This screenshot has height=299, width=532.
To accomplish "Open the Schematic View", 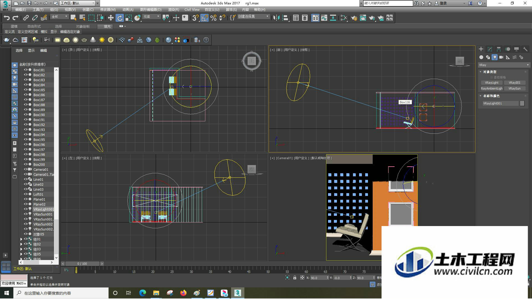I will coord(333,18).
